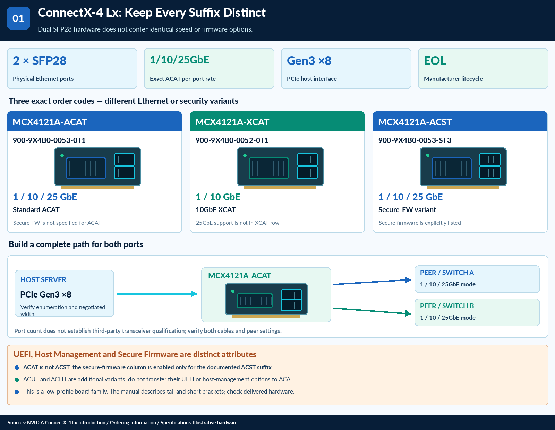Click the 2 × SFP28 stat heading
Viewport: 555px width, 430px height.
pyautogui.click(x=40, y=61)
